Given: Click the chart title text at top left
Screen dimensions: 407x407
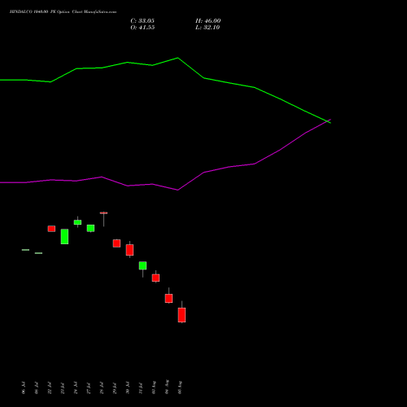Looking at the screenshot, I should pos(63,12).
